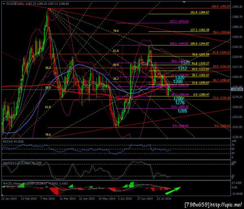This screenshot has height=209, width=244.
Task: Click the '22 Jan 2014' date on time axis
Action: click(9, 198)
